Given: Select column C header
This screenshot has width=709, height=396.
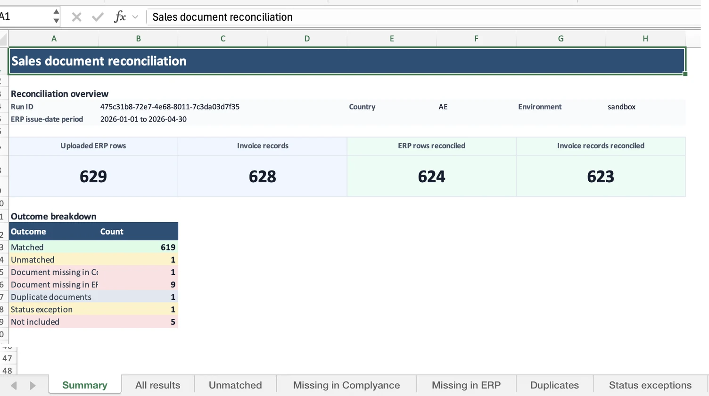Looking at the screenshot, I should click(x=223, y=39).
